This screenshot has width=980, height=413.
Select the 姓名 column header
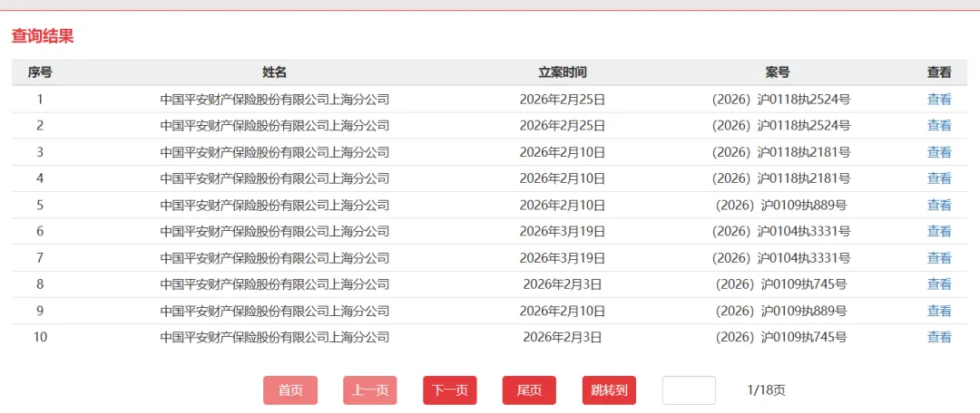[274, 72]
